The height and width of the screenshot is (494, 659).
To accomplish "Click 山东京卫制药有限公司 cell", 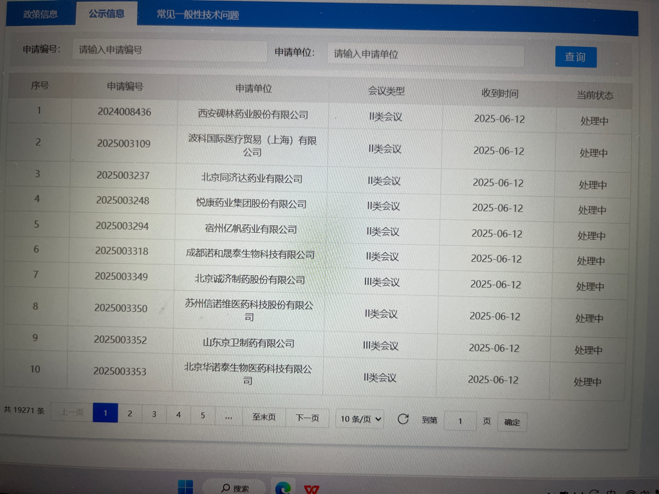I will [248, 343].
